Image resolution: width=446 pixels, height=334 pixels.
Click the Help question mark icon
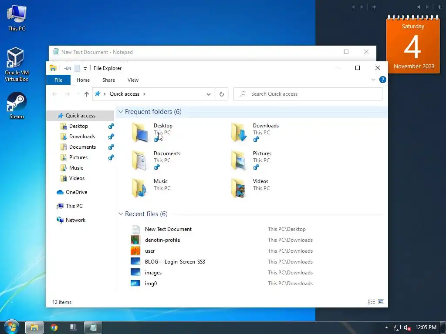[x=382, y=80]
